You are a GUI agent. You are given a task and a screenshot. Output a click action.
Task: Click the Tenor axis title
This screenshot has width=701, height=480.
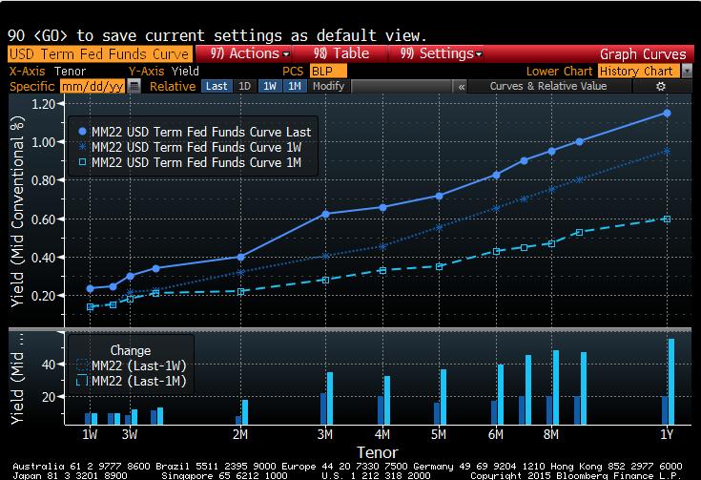(x=378, y=452)
